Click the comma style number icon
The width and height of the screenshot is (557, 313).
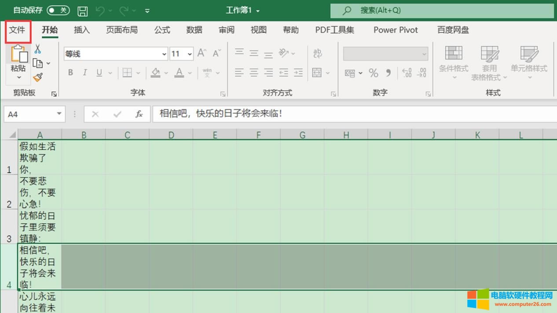(x=388, y=73)
